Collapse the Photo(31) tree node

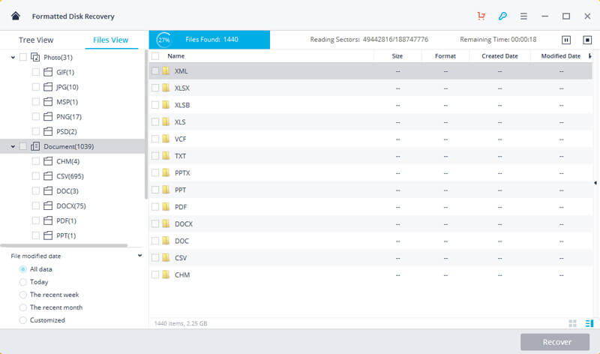click(x=13, y=58)
